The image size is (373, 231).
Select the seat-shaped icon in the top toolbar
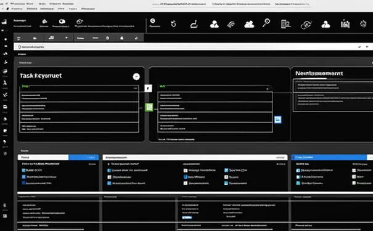[194, 24]
